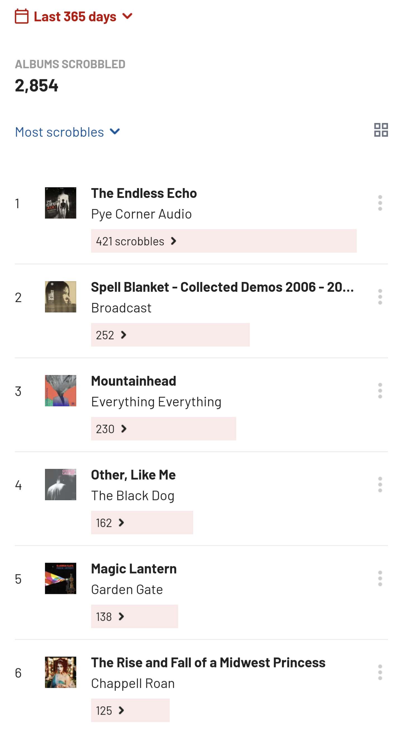Open more options for Spell Blanket album
Viewport: 402px width, 730px height.
point(380,297)
